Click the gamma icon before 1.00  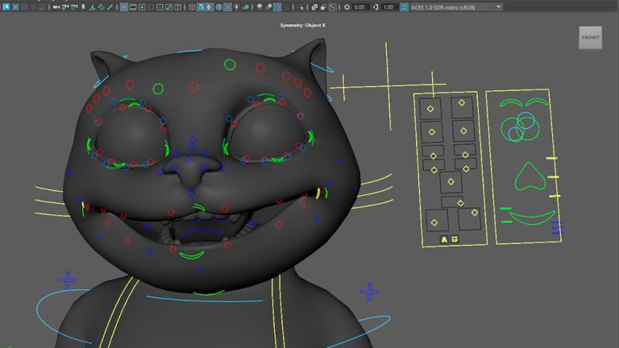[376, 6]
